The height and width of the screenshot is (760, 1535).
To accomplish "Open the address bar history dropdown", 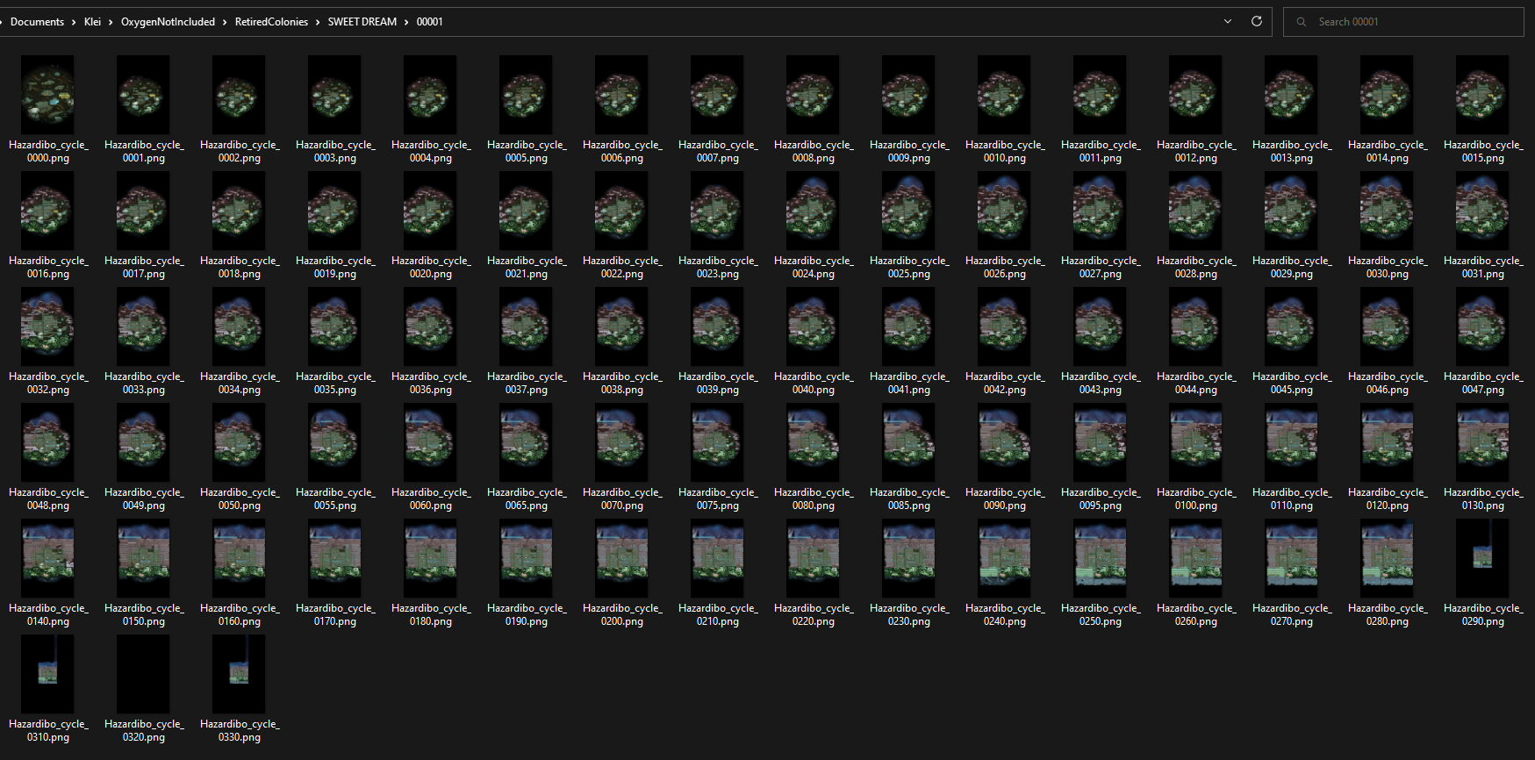I will point(1227,22).
